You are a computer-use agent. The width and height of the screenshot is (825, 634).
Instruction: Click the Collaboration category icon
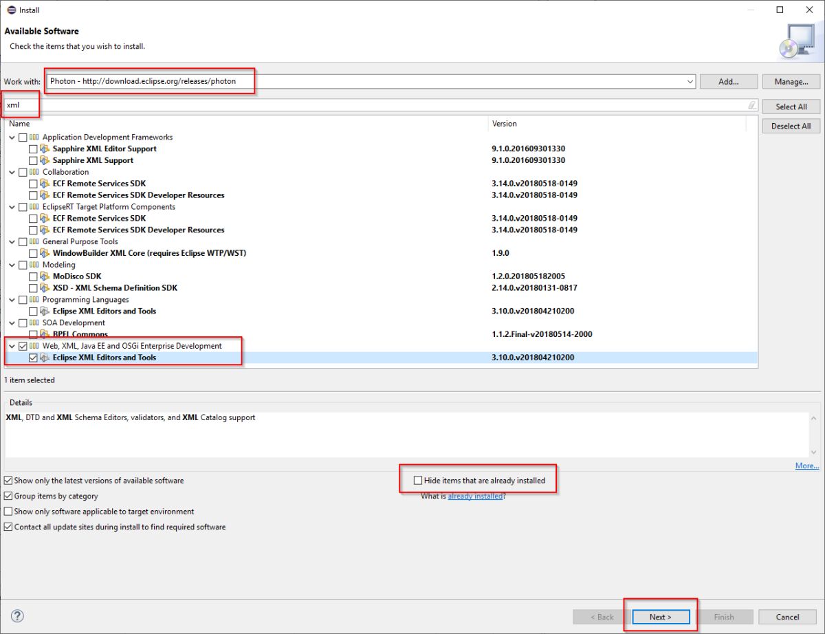[34, 172]
